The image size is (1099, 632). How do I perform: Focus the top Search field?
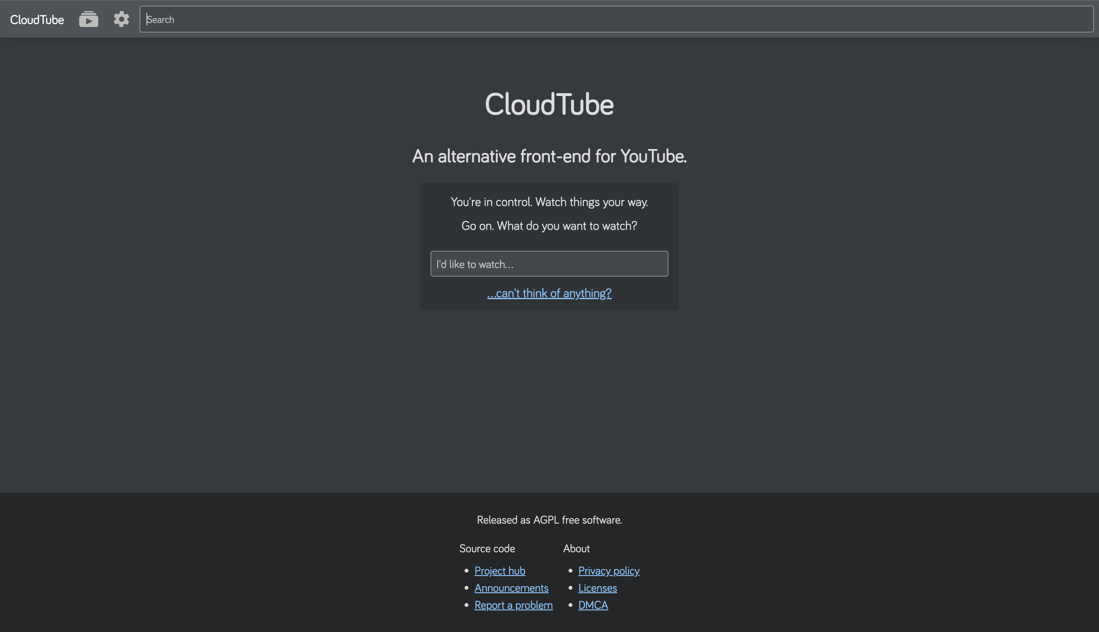point(616,19)
